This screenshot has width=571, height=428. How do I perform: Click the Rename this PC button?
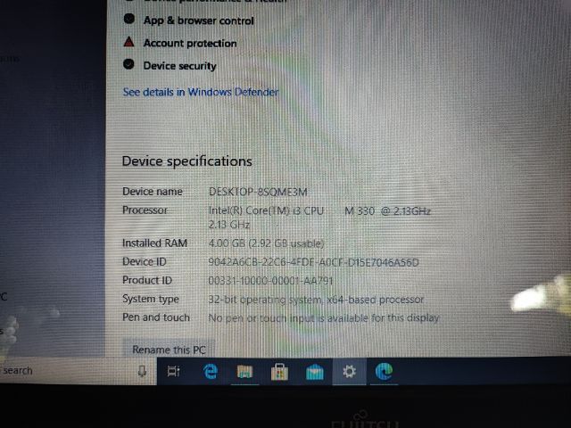tap(169, 350)
